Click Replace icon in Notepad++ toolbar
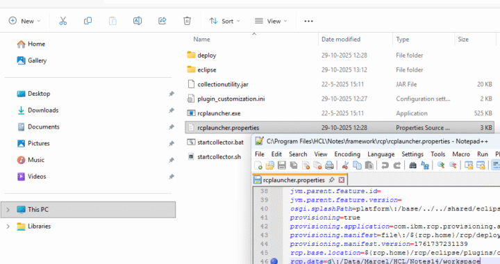 [x=425, y=165]
